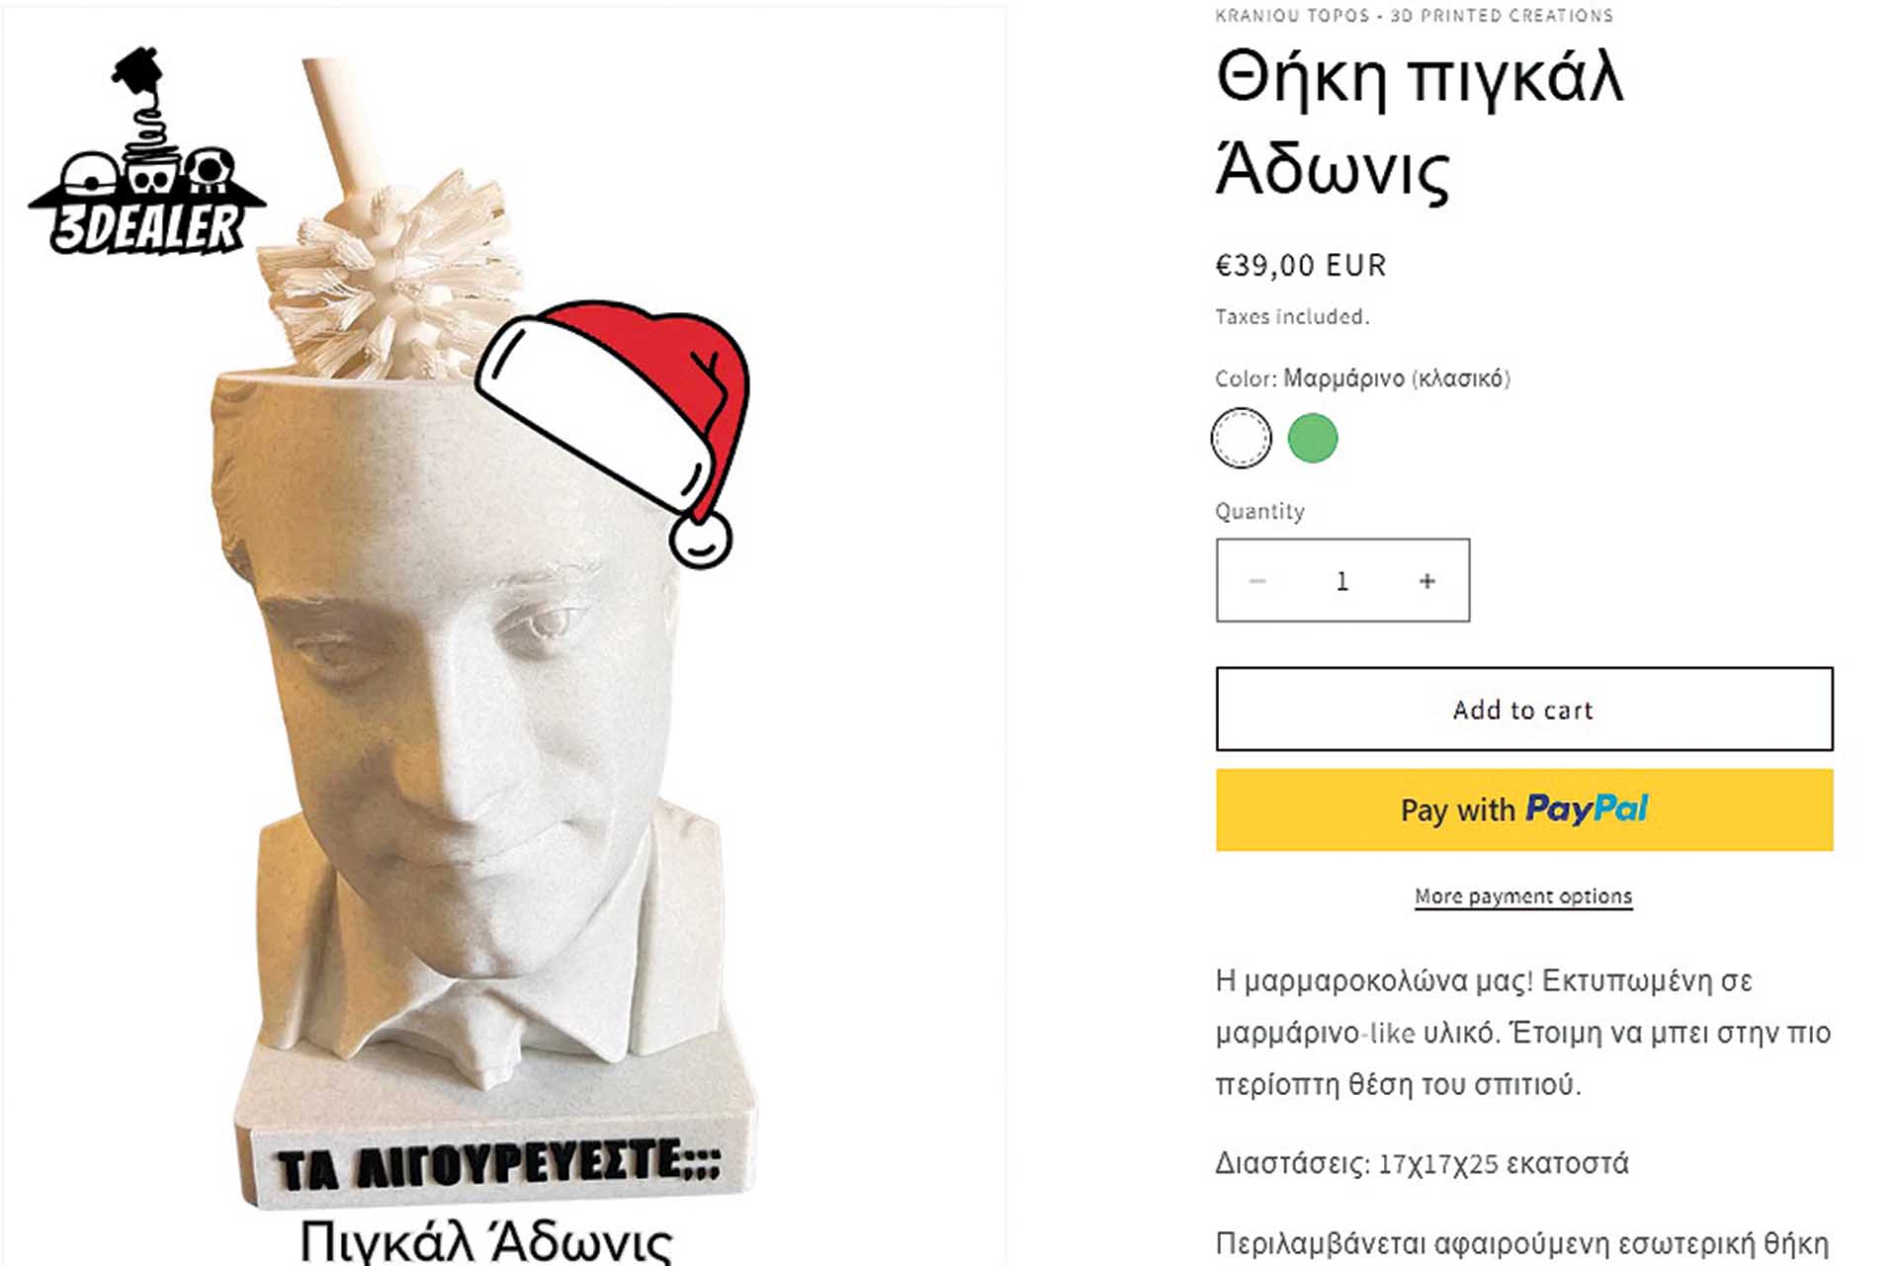1898x1266 pixels.
Task: Click the Πιγκάλ Άδωνις image caption
Action: [x=485, y=1241]
